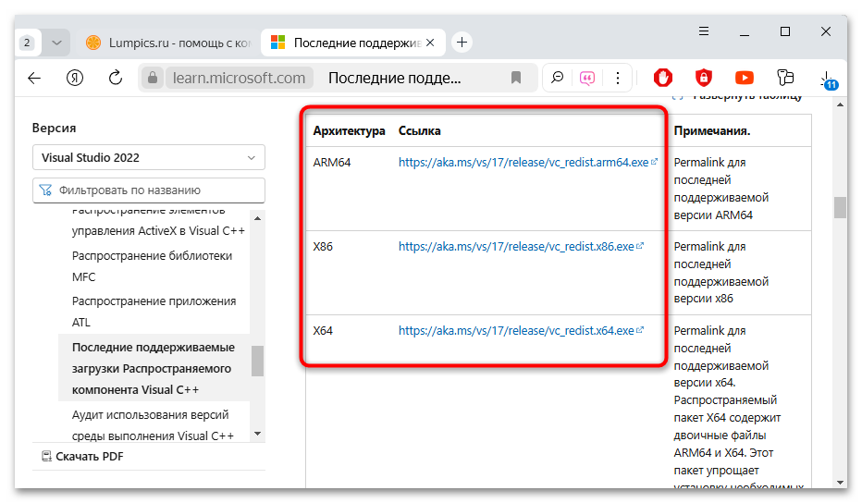Switch to the Lumpics.ru tab
Screen dimensions: 862x503
point(169,43)
